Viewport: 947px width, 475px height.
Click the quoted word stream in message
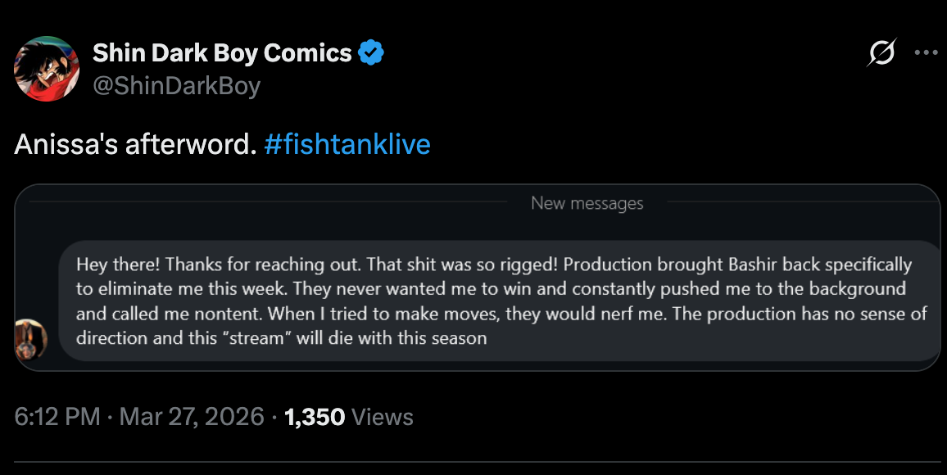click(256, 338)
